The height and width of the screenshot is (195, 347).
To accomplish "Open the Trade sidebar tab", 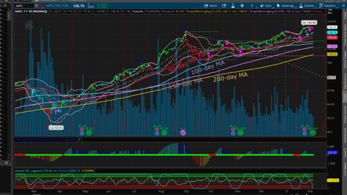I will click(345, 16).
